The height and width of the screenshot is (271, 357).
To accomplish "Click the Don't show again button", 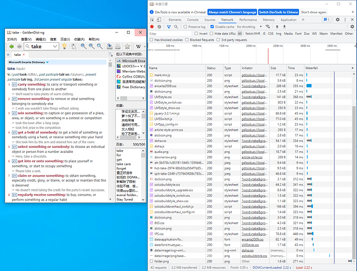I will (x=314, y=12).
